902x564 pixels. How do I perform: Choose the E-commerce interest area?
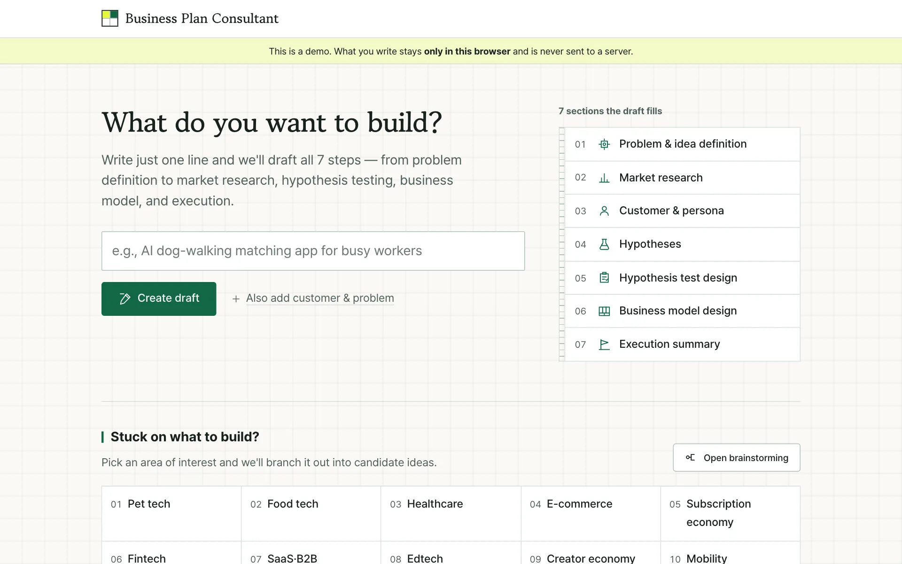pyautogui.click(x=591, y=513)
